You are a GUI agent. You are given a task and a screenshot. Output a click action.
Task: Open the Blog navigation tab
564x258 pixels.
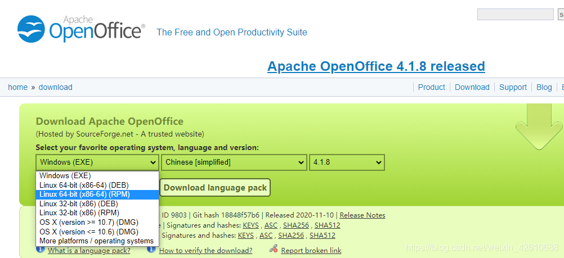pos(544,87)
